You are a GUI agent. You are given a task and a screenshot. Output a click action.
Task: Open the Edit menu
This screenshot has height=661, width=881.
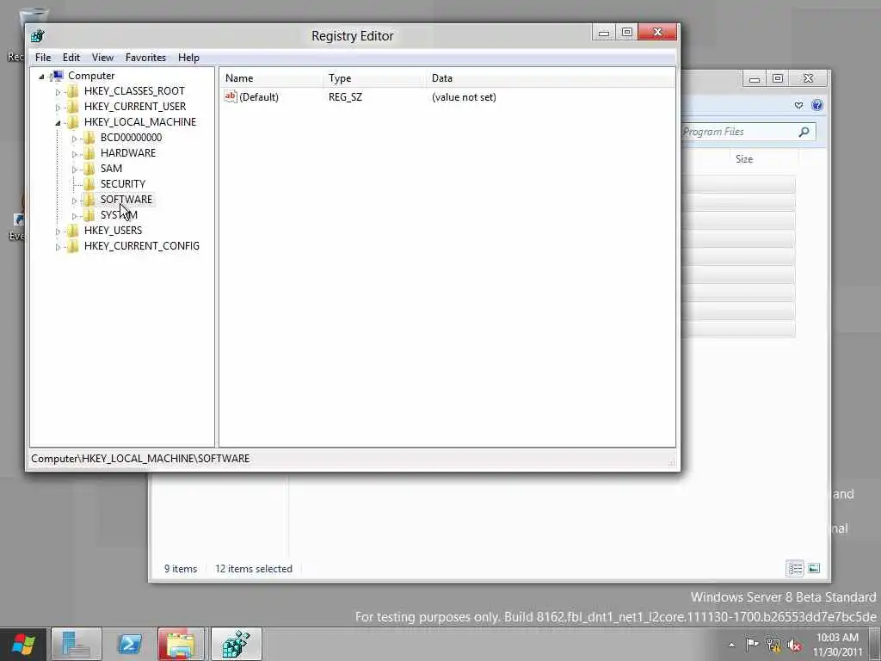[x=71, y=58]
